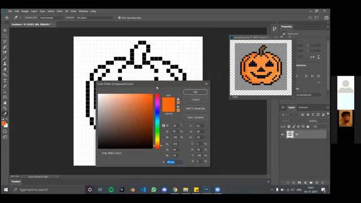Click Cancel in Color Picker

[196, 100]
